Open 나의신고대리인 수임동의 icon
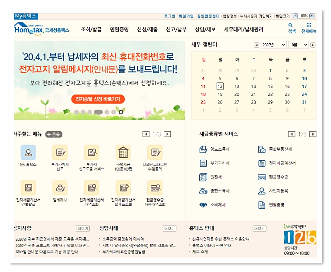Image resolution: width=331 pixels, height=272 pixels. (155, 152)
